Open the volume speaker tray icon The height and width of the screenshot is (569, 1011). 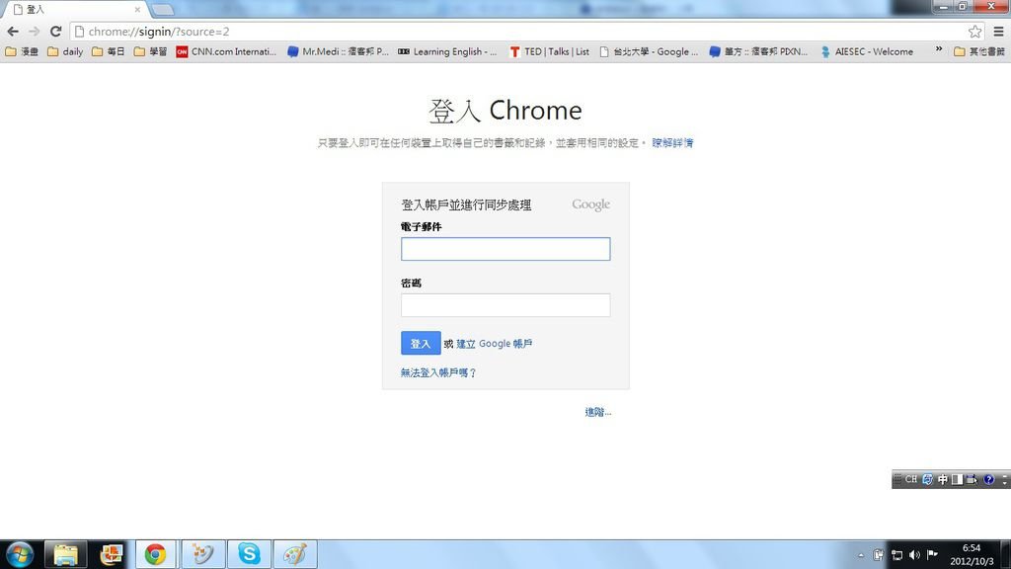tap(914, 555)
